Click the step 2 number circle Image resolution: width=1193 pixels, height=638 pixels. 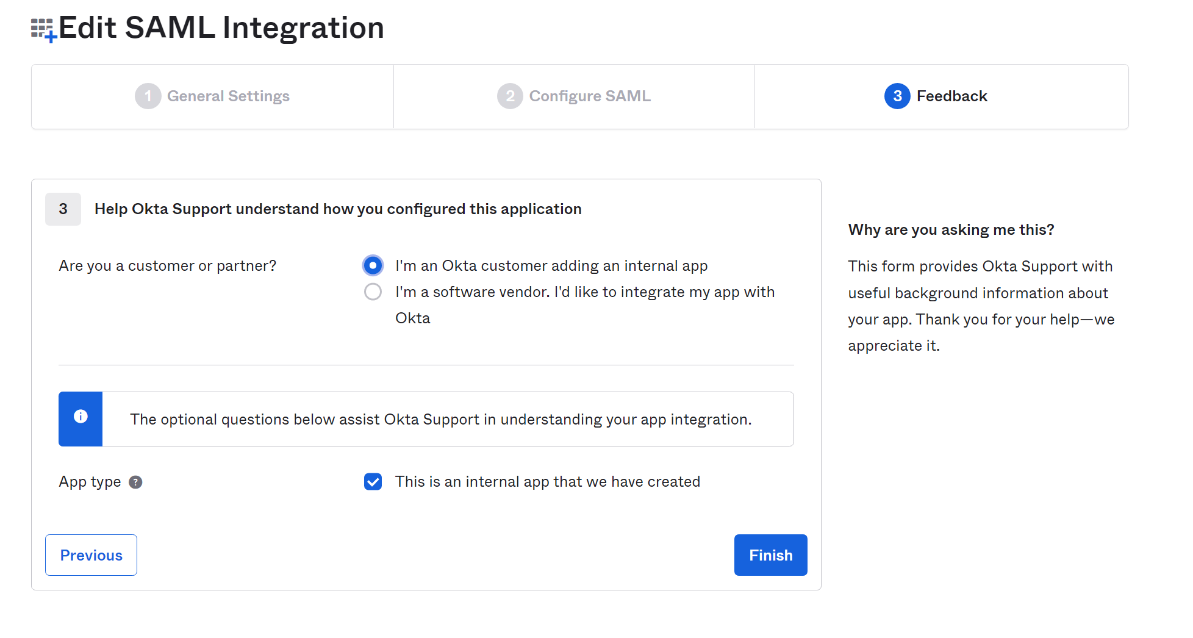[510, 96]
